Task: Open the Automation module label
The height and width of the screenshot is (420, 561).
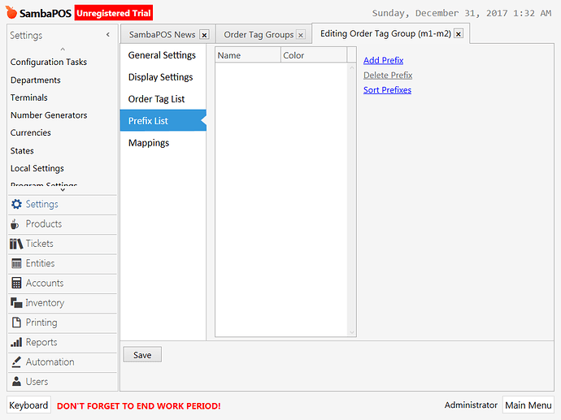Action: pos(50,362)
